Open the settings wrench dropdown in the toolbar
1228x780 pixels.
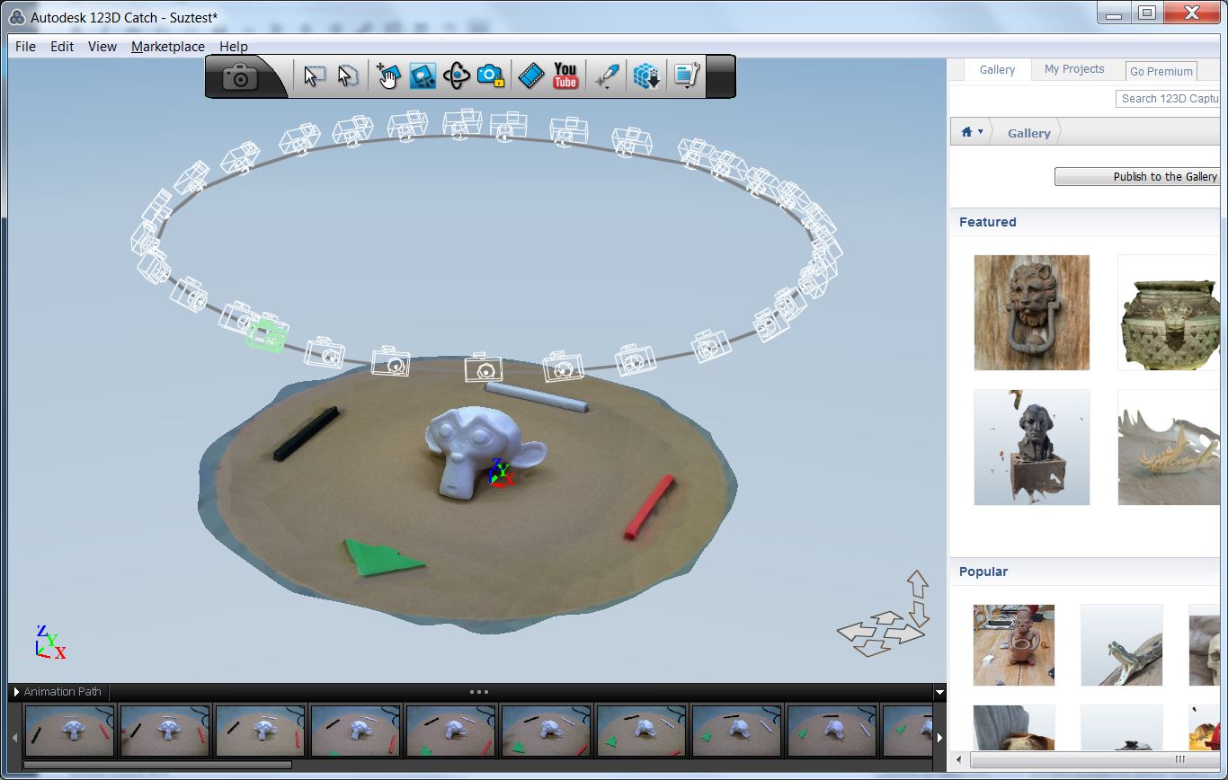(687, 76)
